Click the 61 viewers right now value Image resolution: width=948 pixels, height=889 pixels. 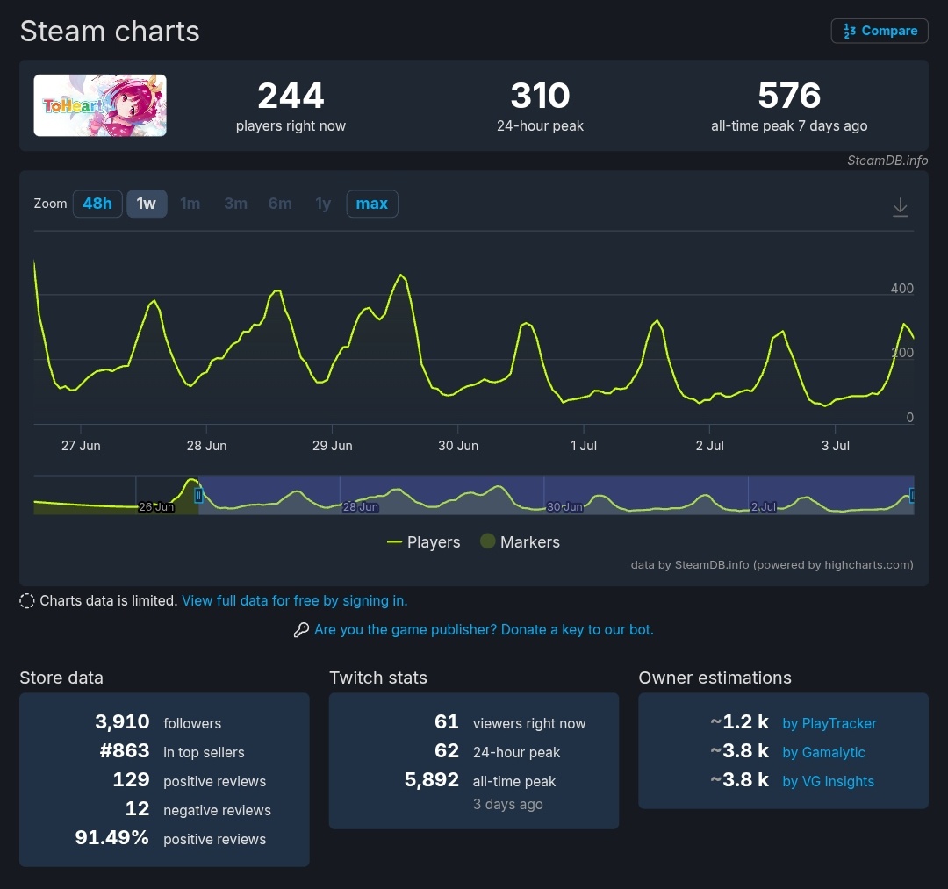click(x=447, y=721)
